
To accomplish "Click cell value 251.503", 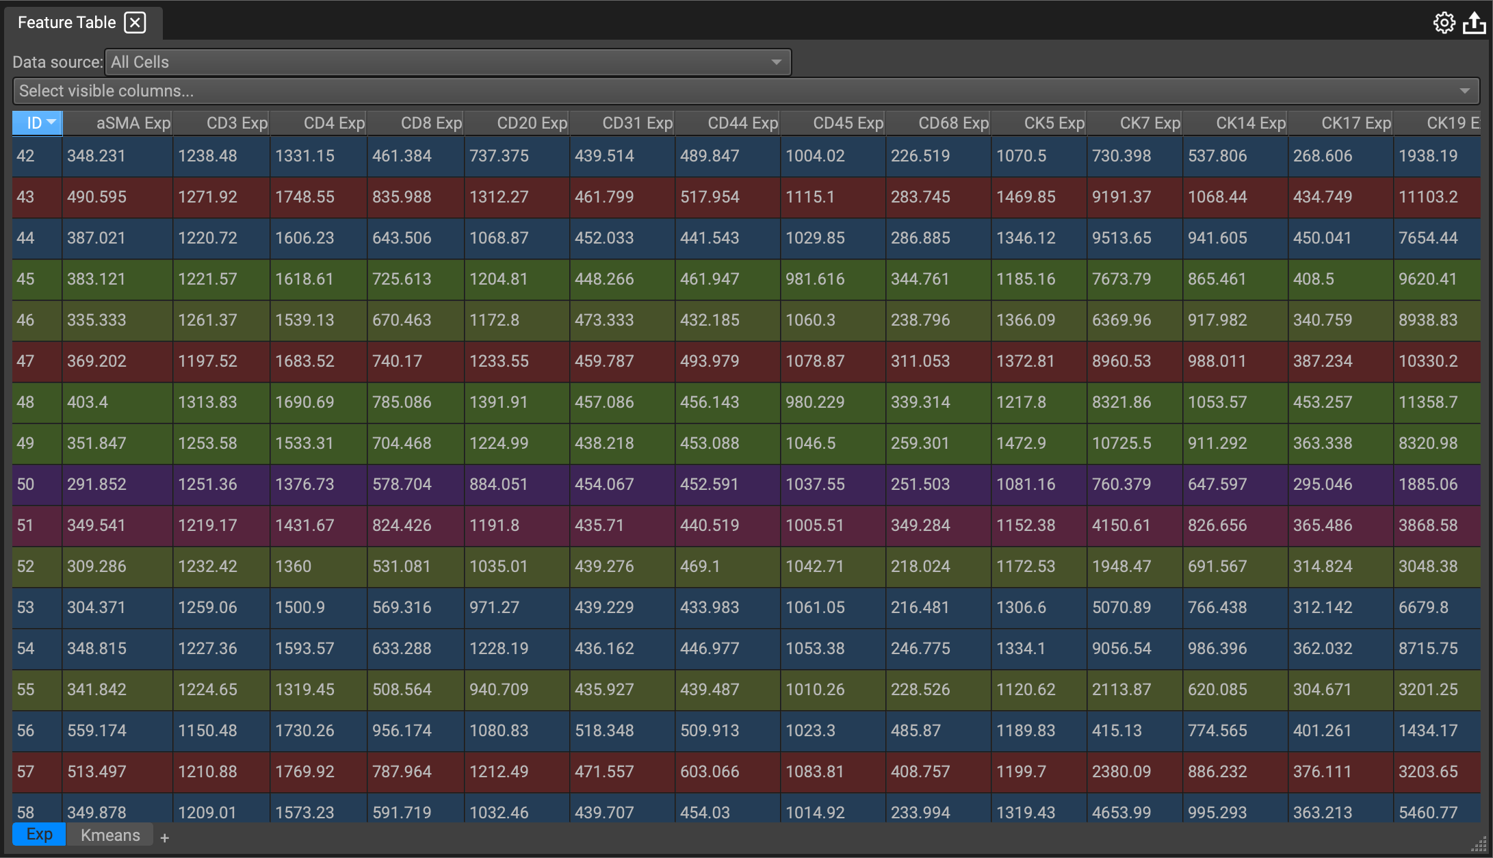I will (x=920, y=484).
